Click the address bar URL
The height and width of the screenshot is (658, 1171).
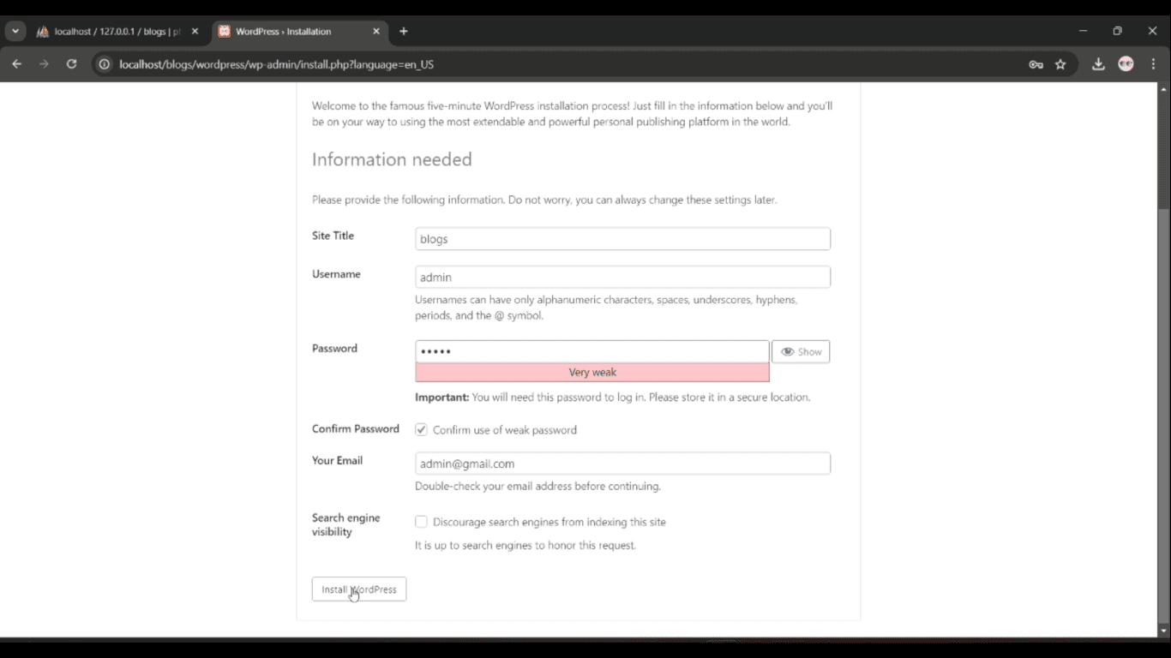[276, 64]
